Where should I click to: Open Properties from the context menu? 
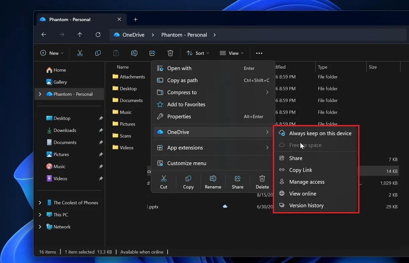213,117
